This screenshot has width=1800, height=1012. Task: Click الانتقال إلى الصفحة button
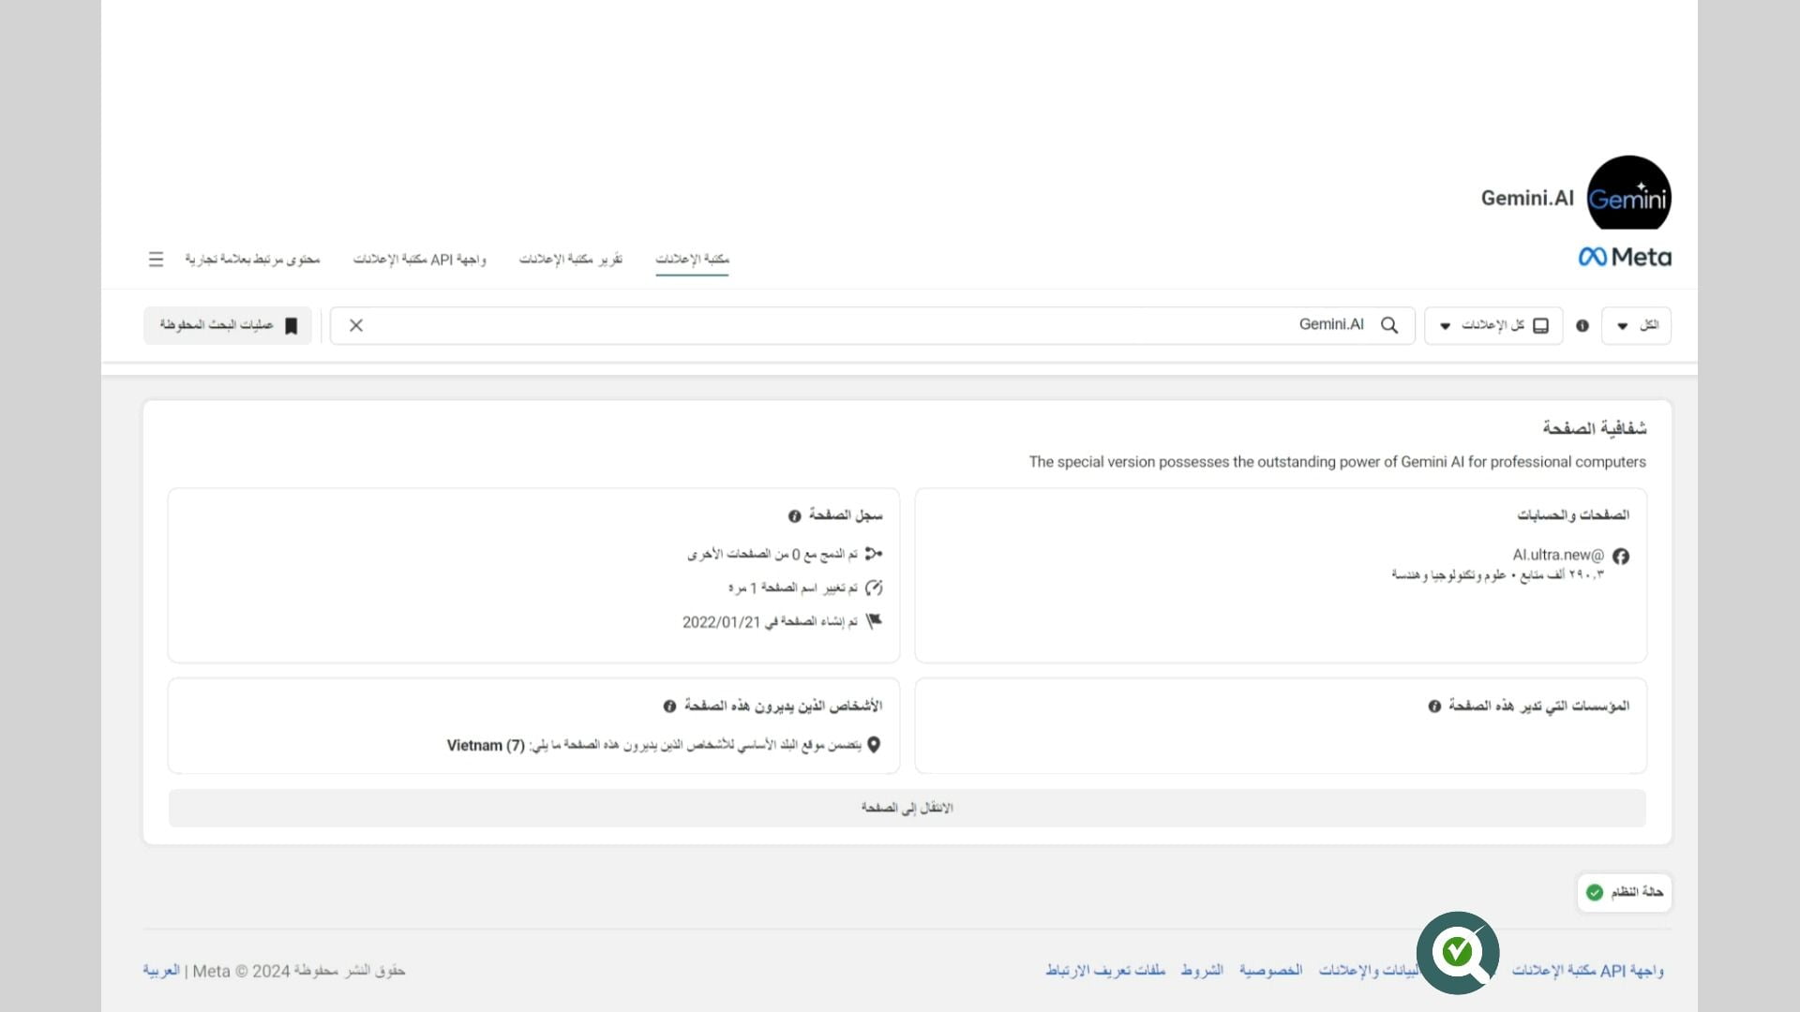pos(907,808)
